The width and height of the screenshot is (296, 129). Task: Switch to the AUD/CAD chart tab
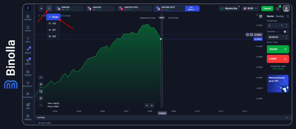point(100,8)
